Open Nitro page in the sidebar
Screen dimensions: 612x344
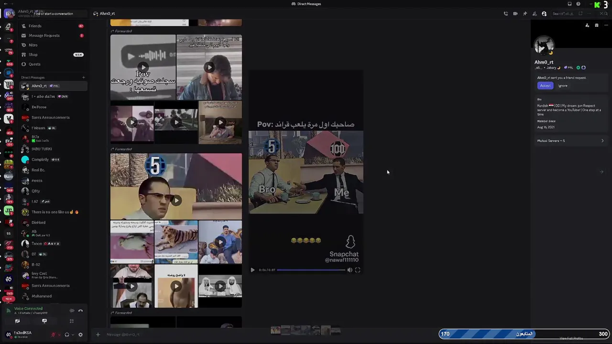pos(53,45)
